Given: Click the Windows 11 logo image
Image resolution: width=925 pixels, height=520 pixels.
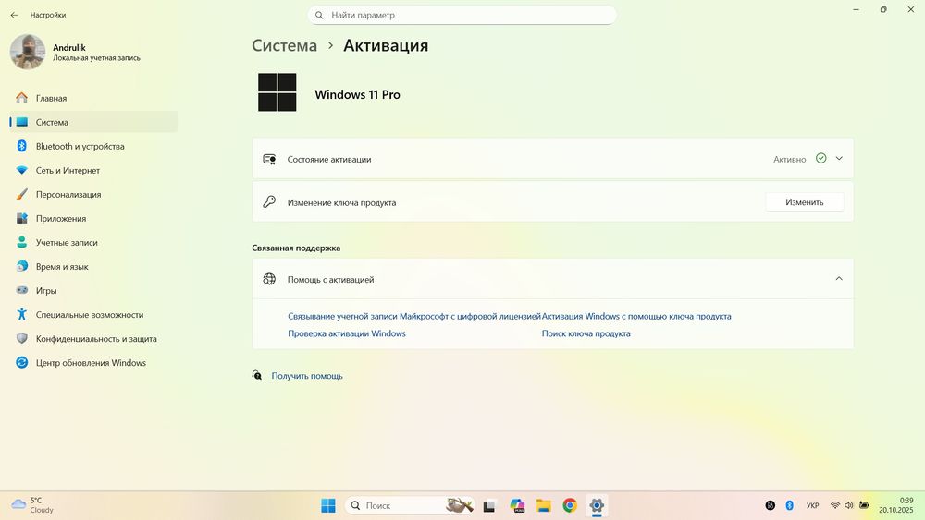Looking at the screenshot, I should point(277,92).
